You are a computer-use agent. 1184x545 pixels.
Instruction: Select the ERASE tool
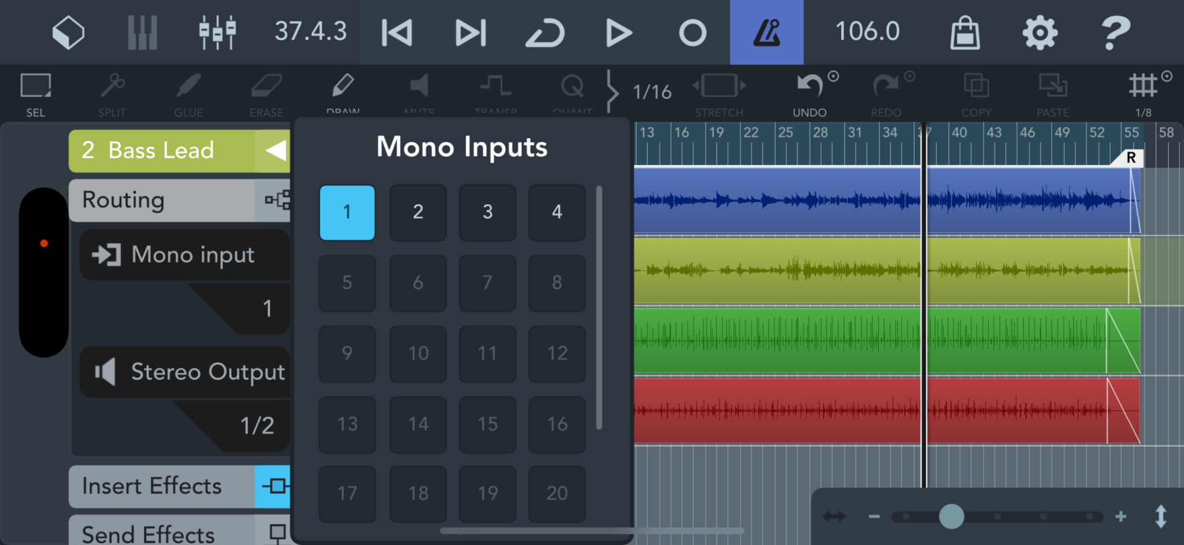(266, 94)
